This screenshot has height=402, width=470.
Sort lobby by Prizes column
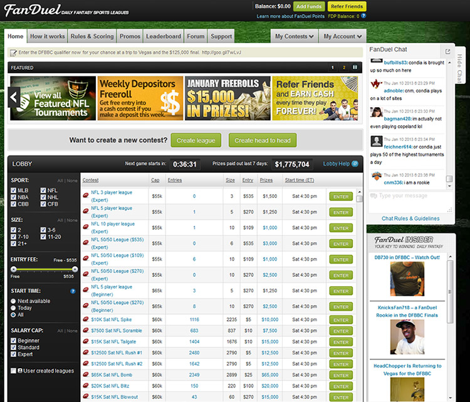tap(266, 180)
